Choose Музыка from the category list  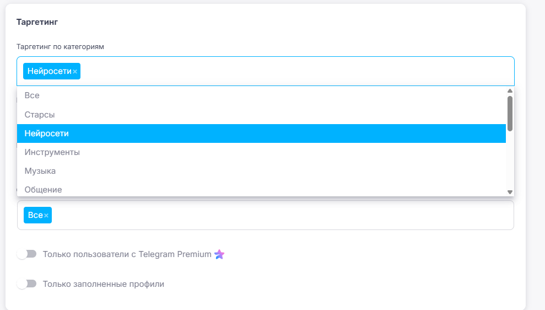click(40, 171)
